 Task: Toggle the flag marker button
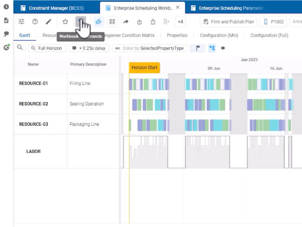click(198, 48)
